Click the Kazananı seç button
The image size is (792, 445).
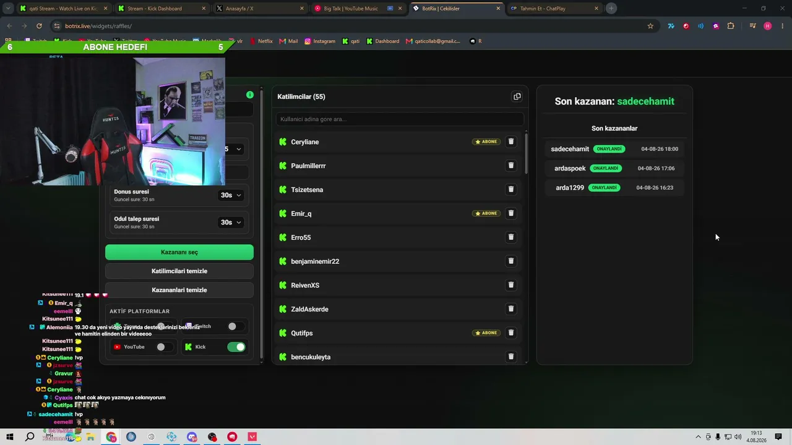point(179,252)
